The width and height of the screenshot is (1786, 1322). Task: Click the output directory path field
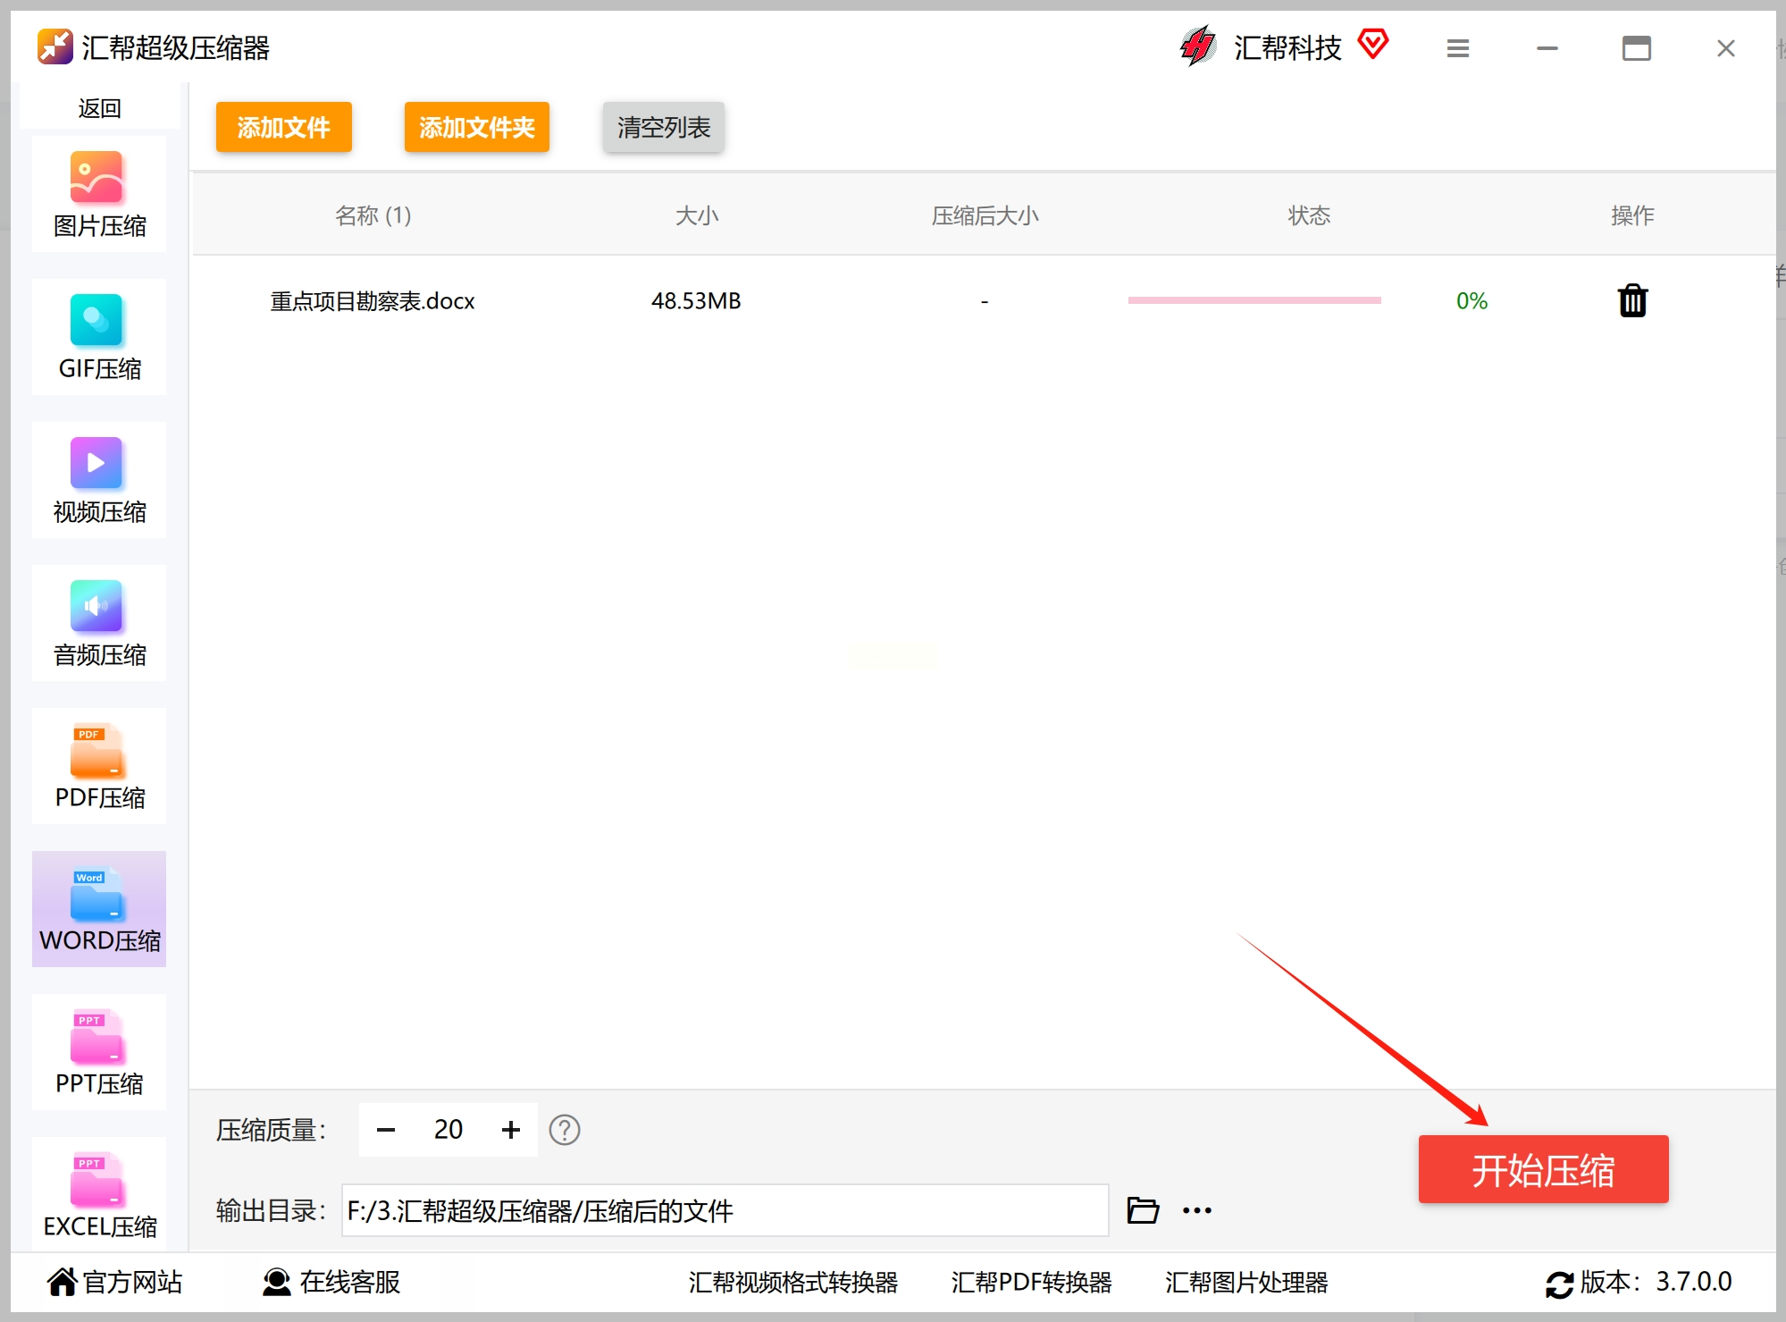pyautogui.click(x=724, y=1210)
